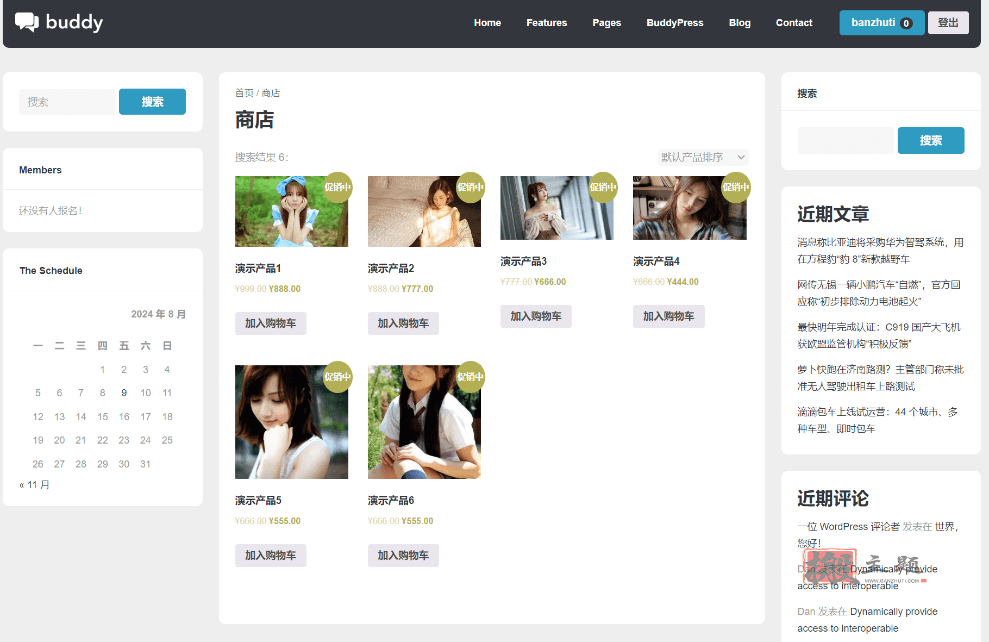Go to previous month « 11 月
This screenshot has height=642, width=989.
[34, 485]
